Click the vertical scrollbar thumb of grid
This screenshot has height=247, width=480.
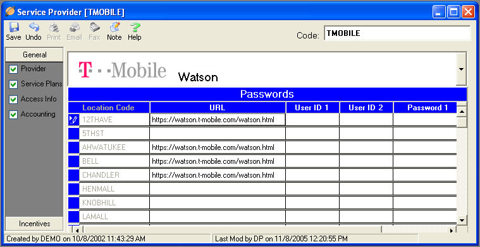pyautogui.click(x=462, y=123)
